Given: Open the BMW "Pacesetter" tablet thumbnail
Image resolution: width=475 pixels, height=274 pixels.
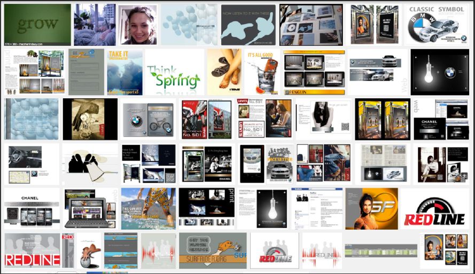Looking at the screenshot, I should click(266, 165).
